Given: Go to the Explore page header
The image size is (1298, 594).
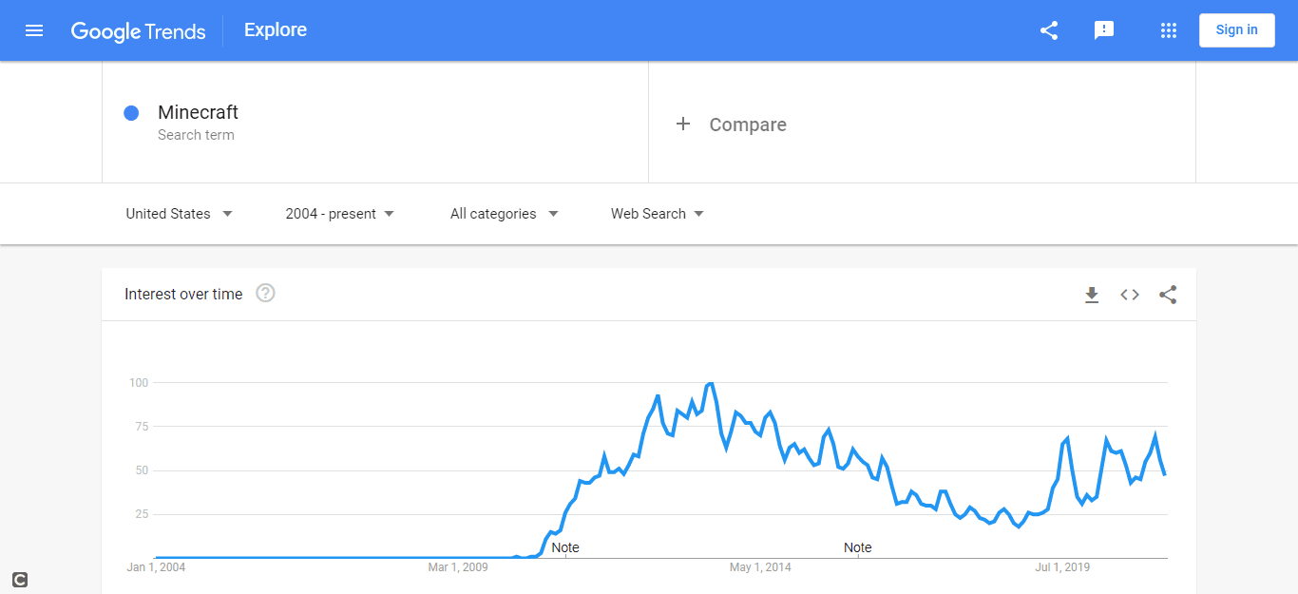Looking at the screenshot, I should coord(275,29).
